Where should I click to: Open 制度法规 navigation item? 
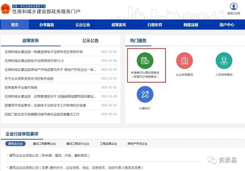[x=191, y=25]
